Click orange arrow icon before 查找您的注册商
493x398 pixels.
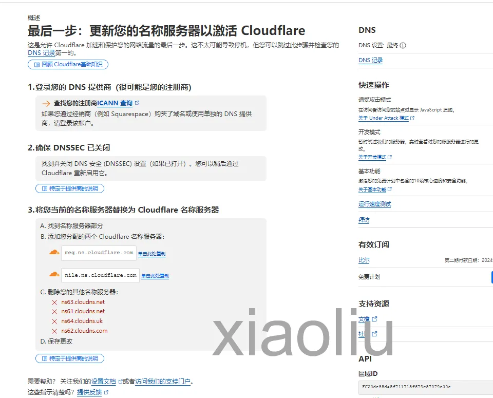pos(46,103)
